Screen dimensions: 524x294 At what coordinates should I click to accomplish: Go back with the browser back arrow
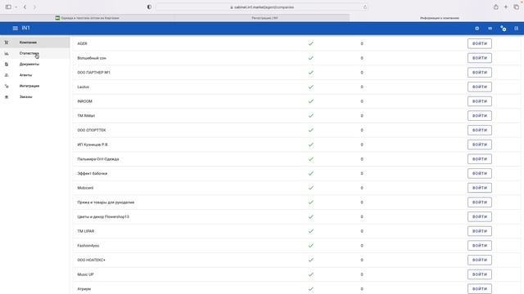(25, 7)
